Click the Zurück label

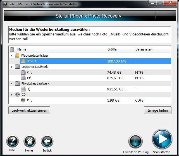coord(47,150)
